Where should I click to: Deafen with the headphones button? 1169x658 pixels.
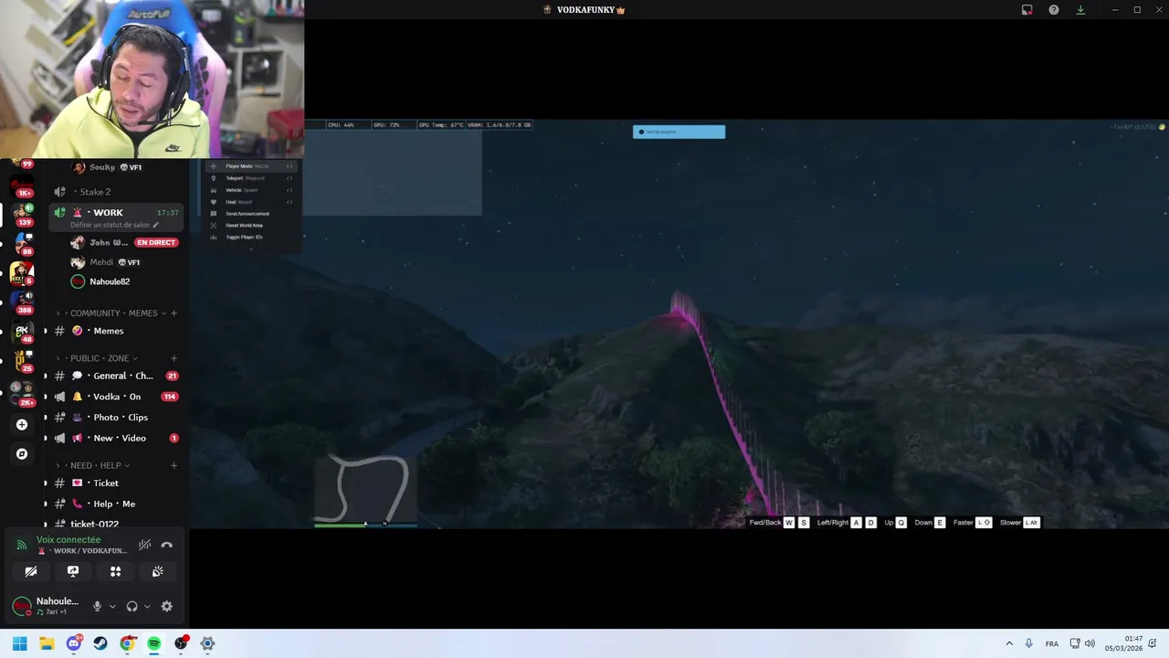pyautogui.click(x=132, y=606)
